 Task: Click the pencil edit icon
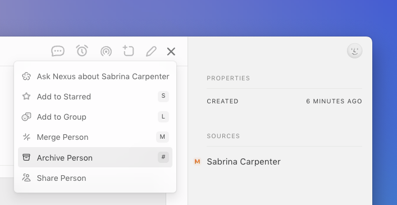[151, 51]
